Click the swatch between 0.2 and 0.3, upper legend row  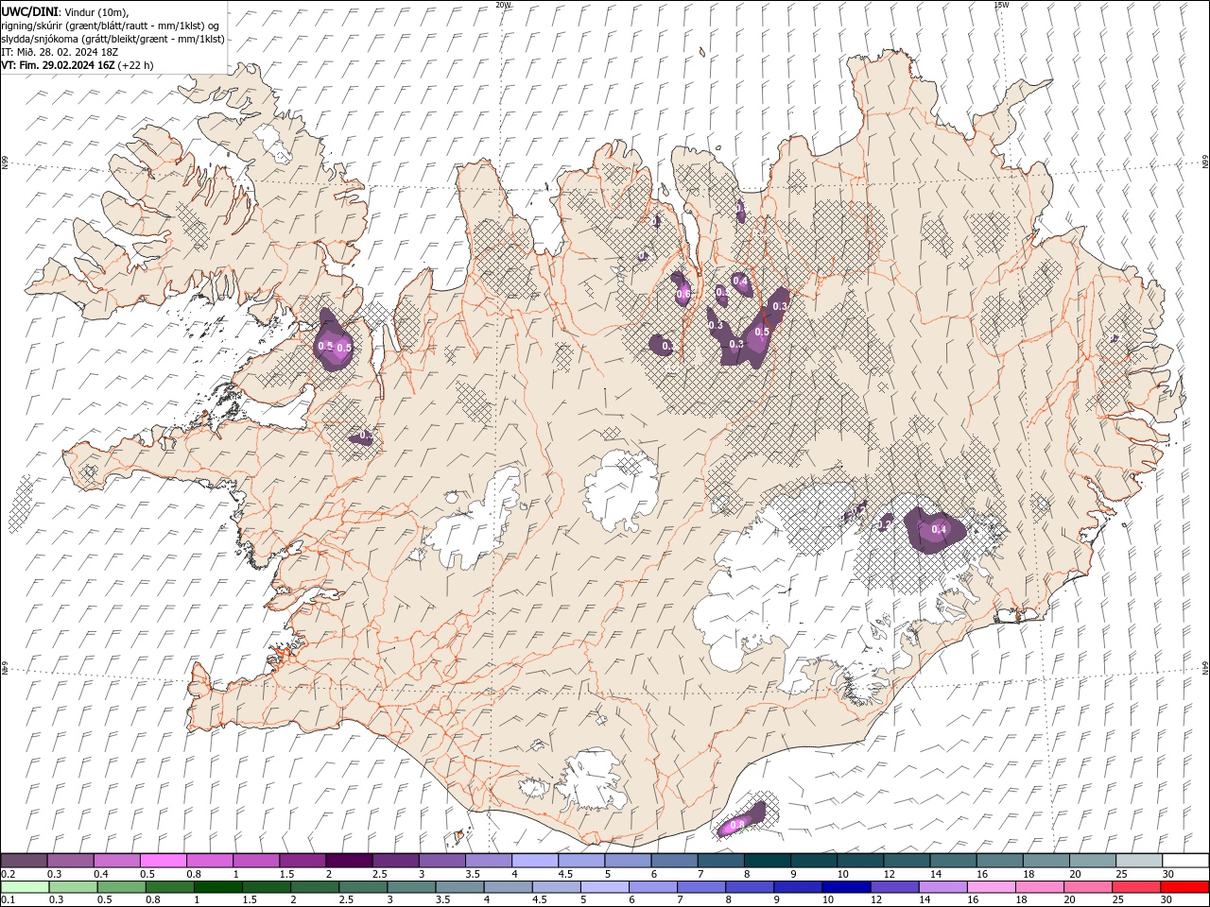(x=24, y=861)
